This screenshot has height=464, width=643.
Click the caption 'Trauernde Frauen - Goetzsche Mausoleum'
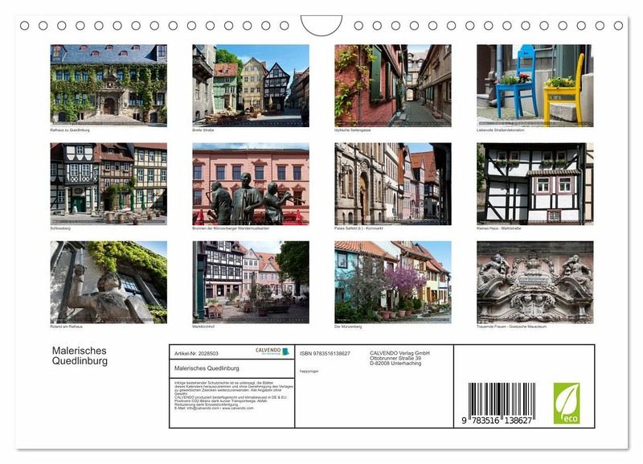[x=511, y=327]
